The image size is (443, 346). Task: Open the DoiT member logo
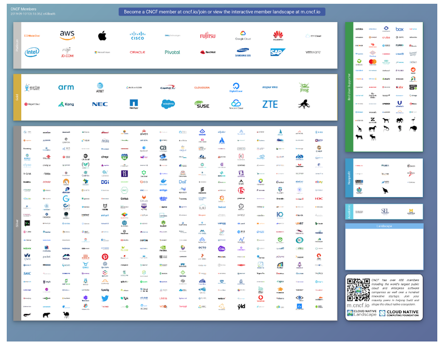click(183, 182)
